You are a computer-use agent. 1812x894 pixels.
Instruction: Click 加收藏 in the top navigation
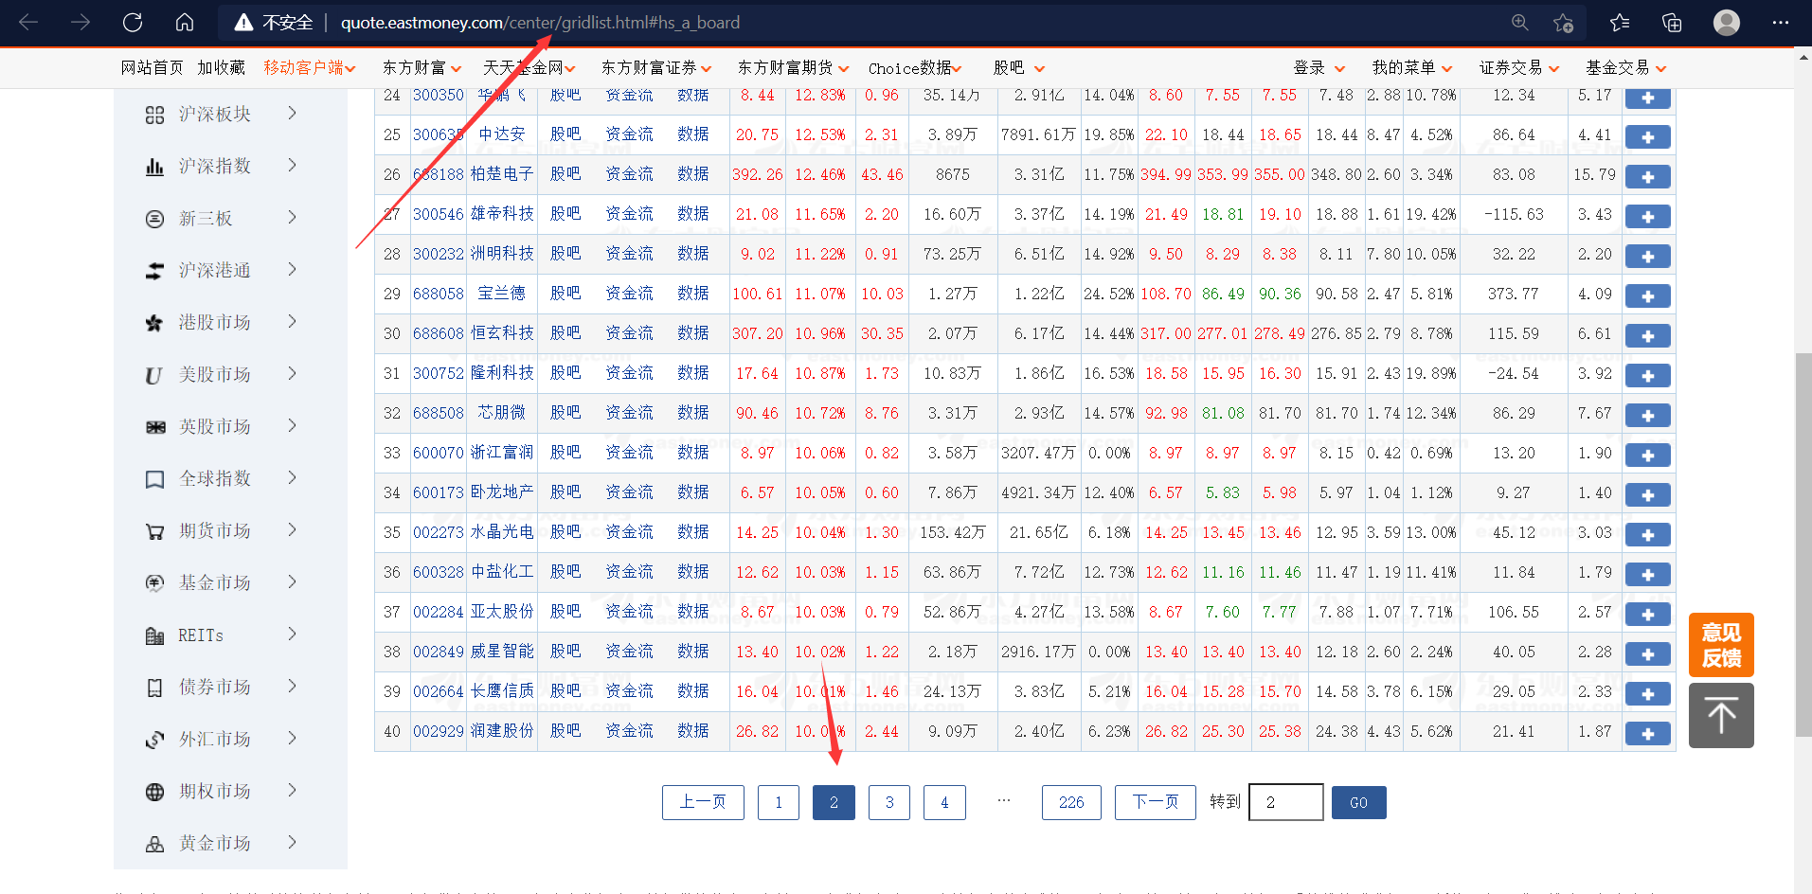[221, 68]
